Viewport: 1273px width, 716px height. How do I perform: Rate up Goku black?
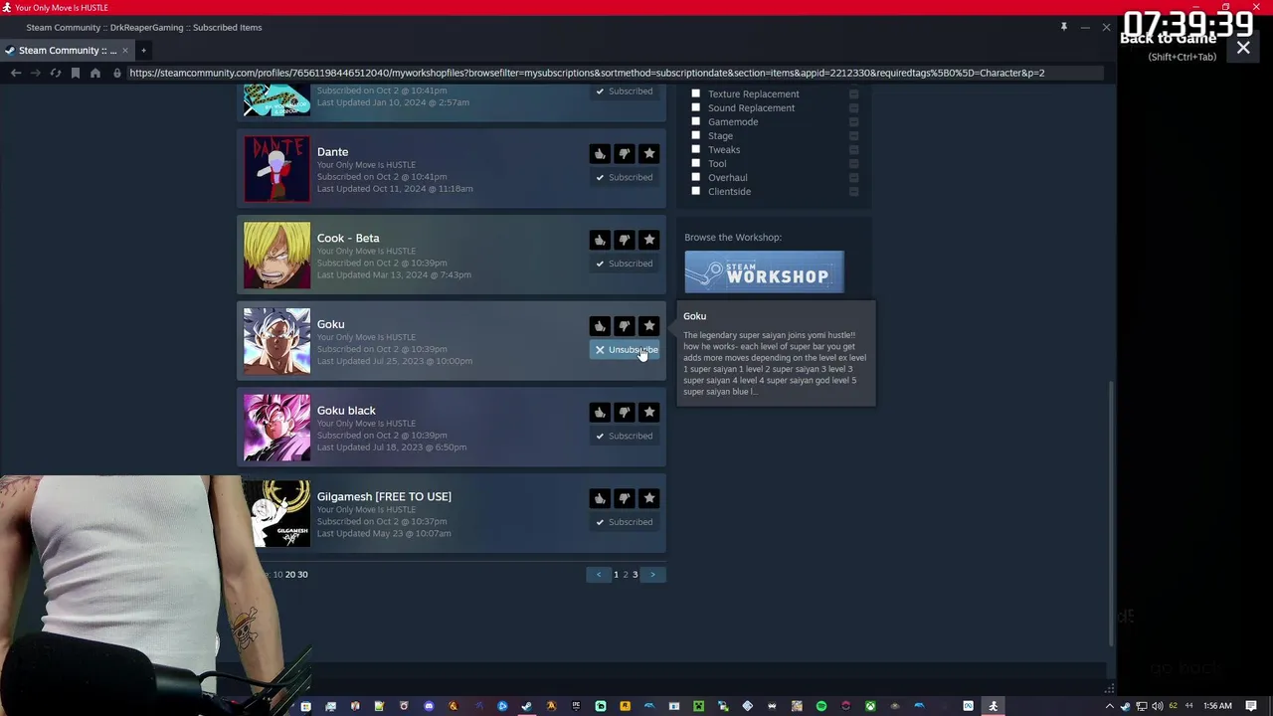(x=600, y=412)
